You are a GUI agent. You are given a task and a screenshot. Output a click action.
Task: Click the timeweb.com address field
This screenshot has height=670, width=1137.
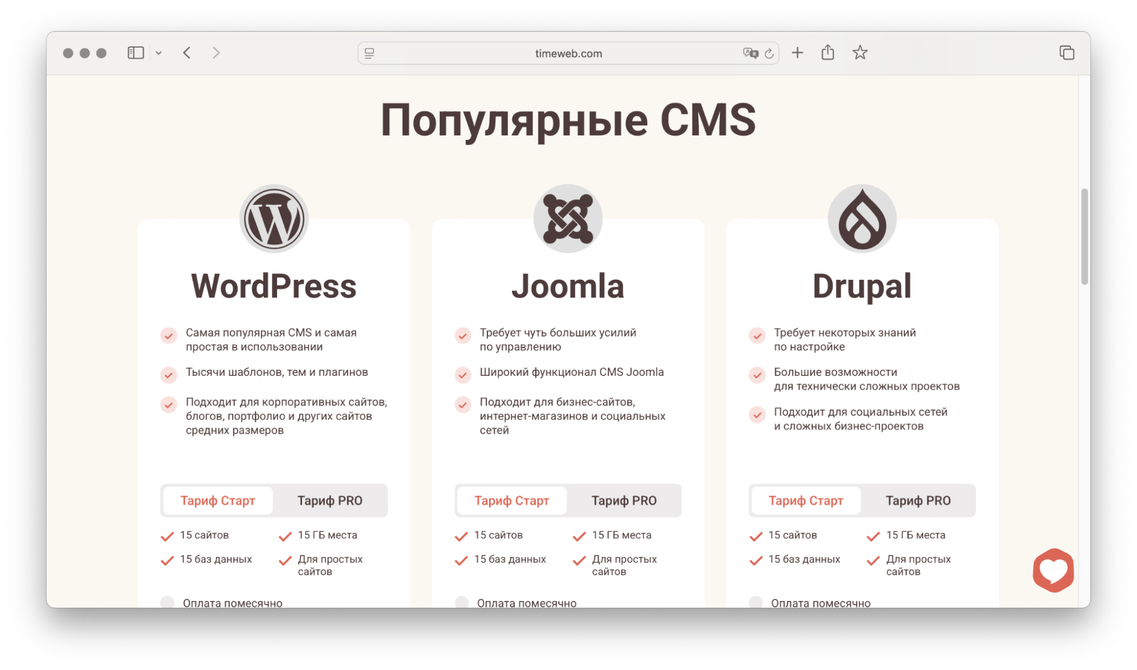[568, 53]
